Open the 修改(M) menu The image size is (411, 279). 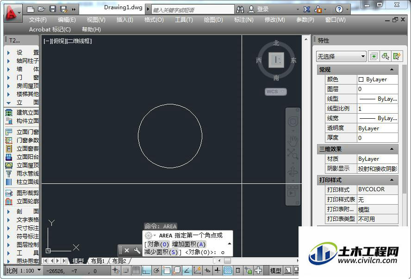pos(275,20)
